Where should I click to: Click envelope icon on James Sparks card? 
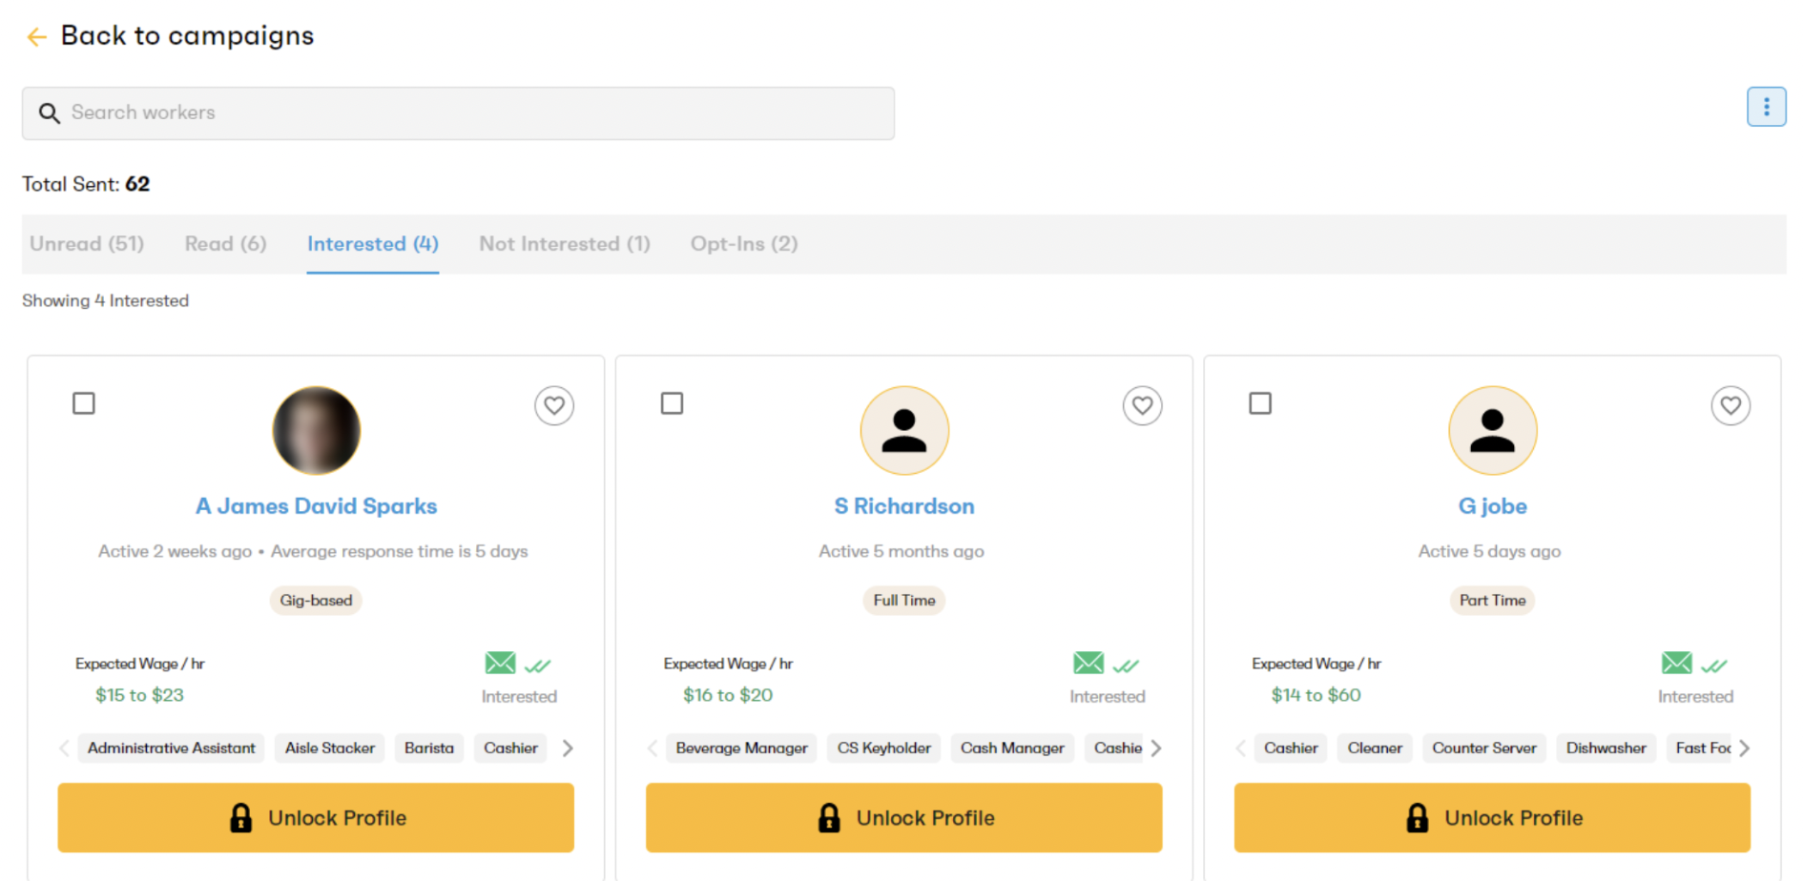(500, 663)
